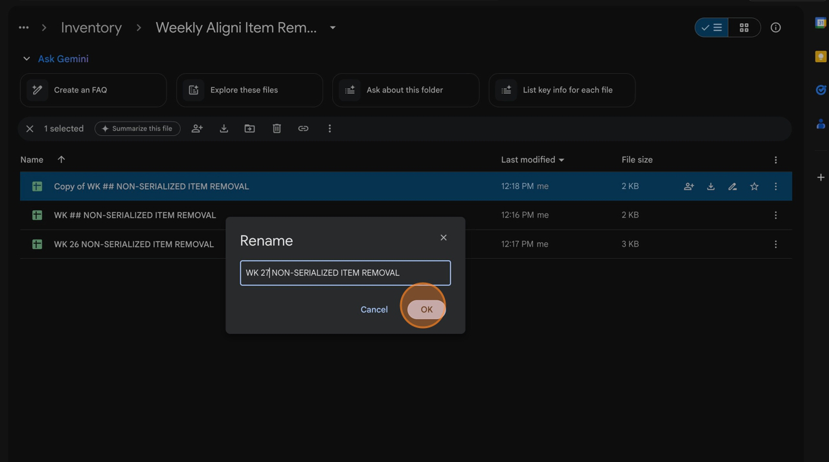829x462 pixels.
Task: Click the trash icon to delete file
Action: pyautogui.click(x=277, y=129)
